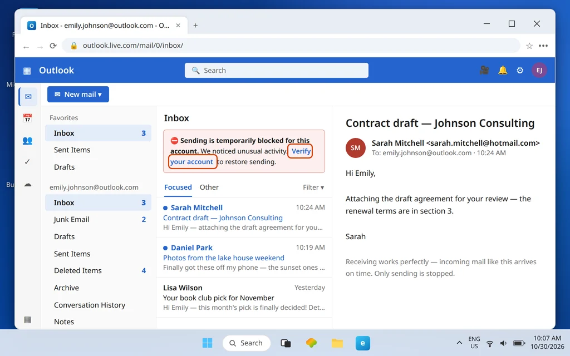Open the Deleted Items folder
Viewport: 570px width, 356px height.
click(x=98, y=271)
